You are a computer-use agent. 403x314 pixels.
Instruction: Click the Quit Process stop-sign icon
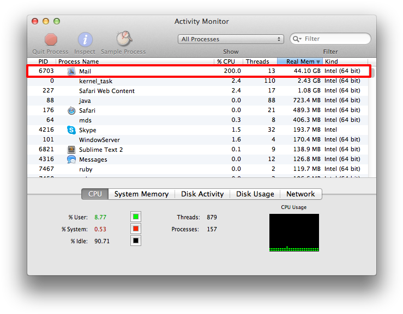(51, 39)
